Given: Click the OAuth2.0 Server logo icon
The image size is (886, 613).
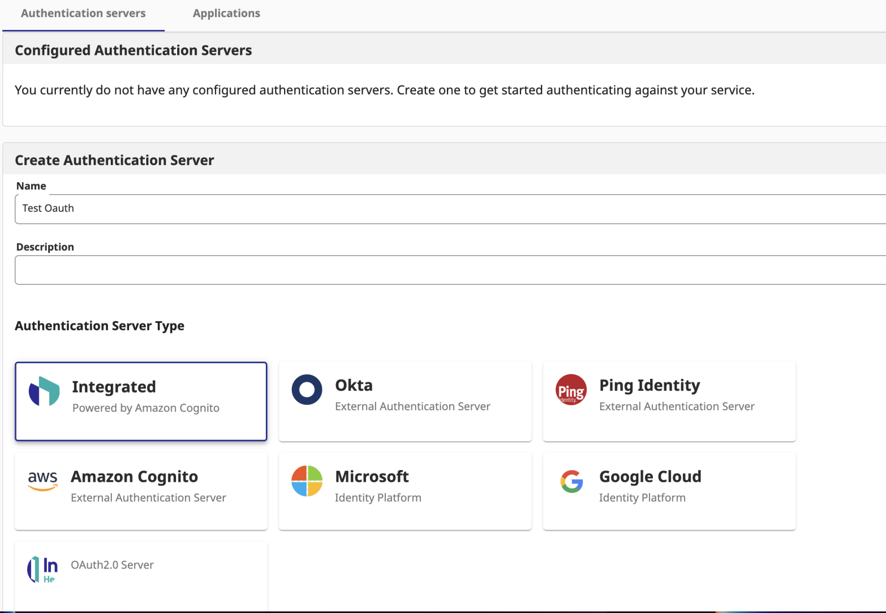Looking at the screenshot, I should (x=42, y=570).
